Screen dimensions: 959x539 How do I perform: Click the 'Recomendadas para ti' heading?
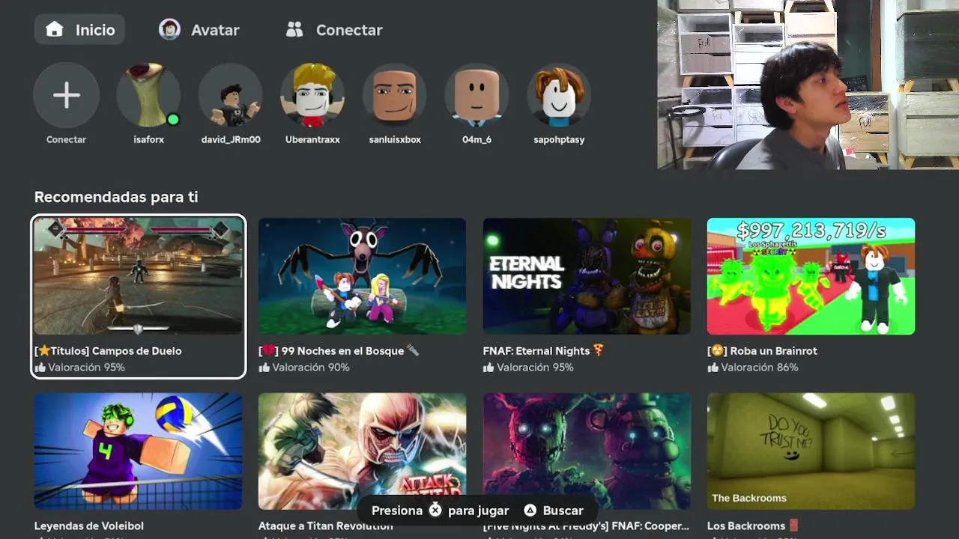coord(116,197)
